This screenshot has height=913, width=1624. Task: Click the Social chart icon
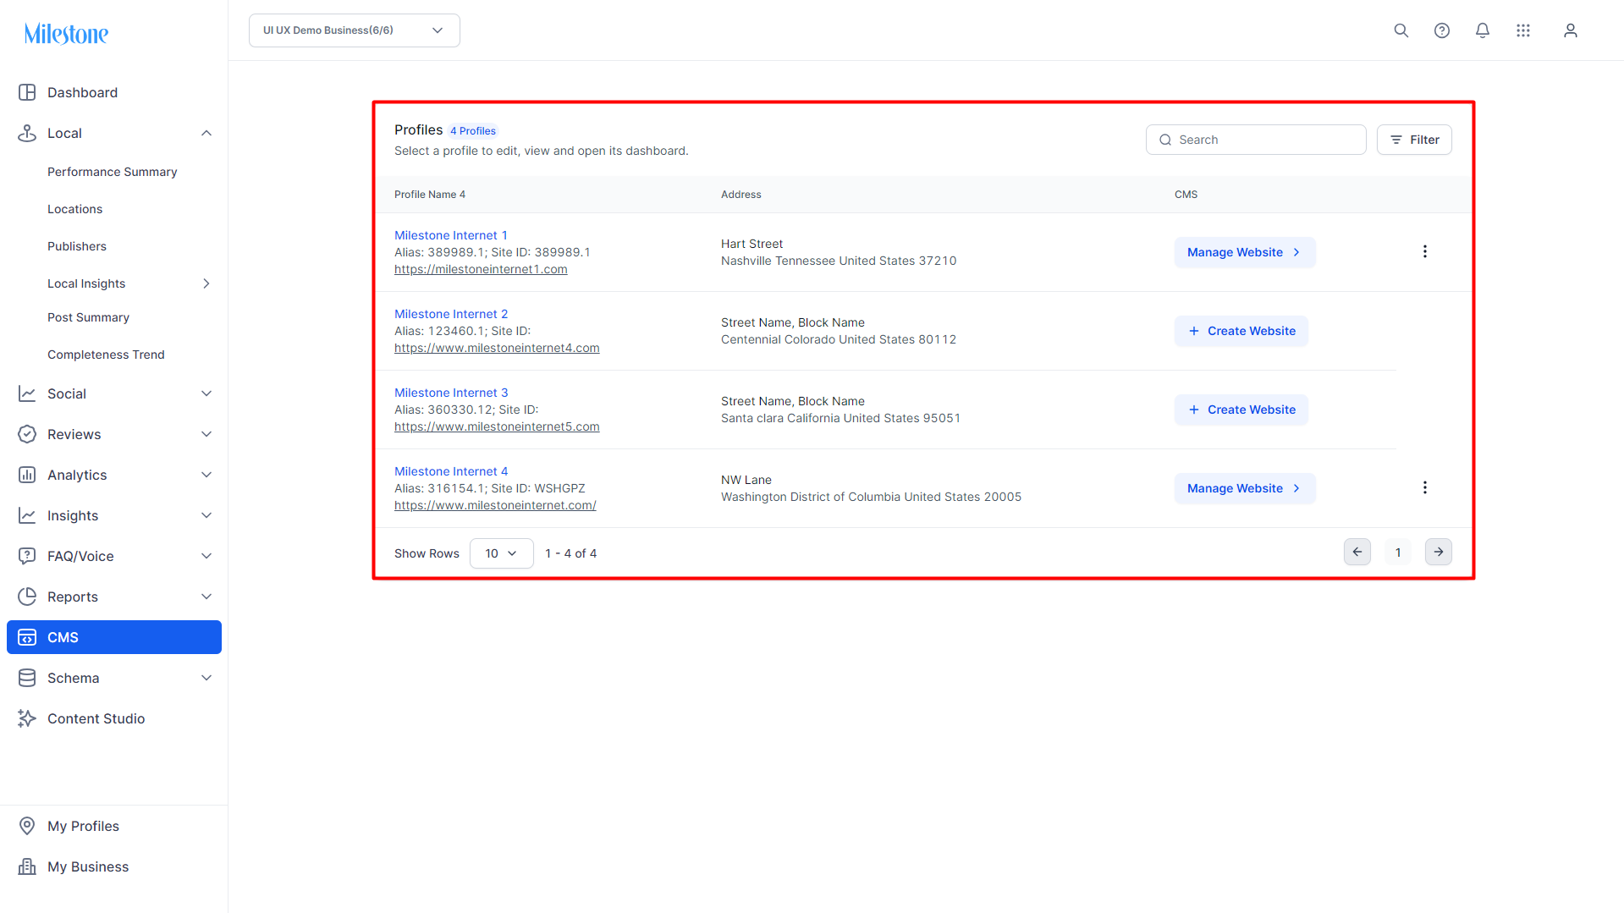point(27,393)
